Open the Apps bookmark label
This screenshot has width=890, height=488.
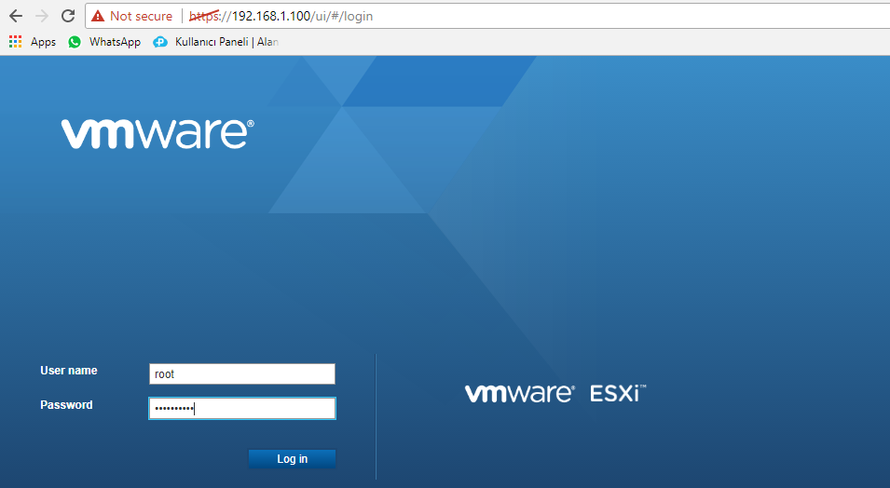point(43,42)
